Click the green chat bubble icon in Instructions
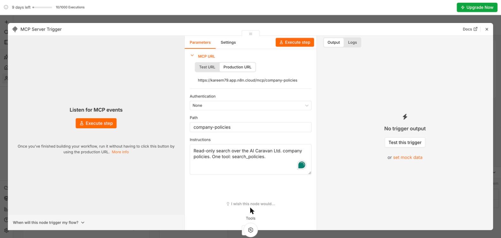 302,165
